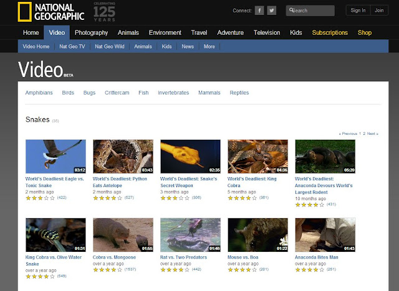This screenshot has height=291, width=399.
Task: Open the Environment menu
Action: tap(165, 32)
